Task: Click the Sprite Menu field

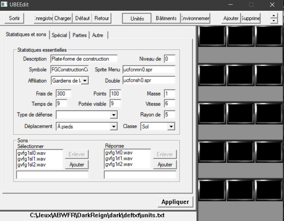Action: pyautogui.click(x=149, y=70)
